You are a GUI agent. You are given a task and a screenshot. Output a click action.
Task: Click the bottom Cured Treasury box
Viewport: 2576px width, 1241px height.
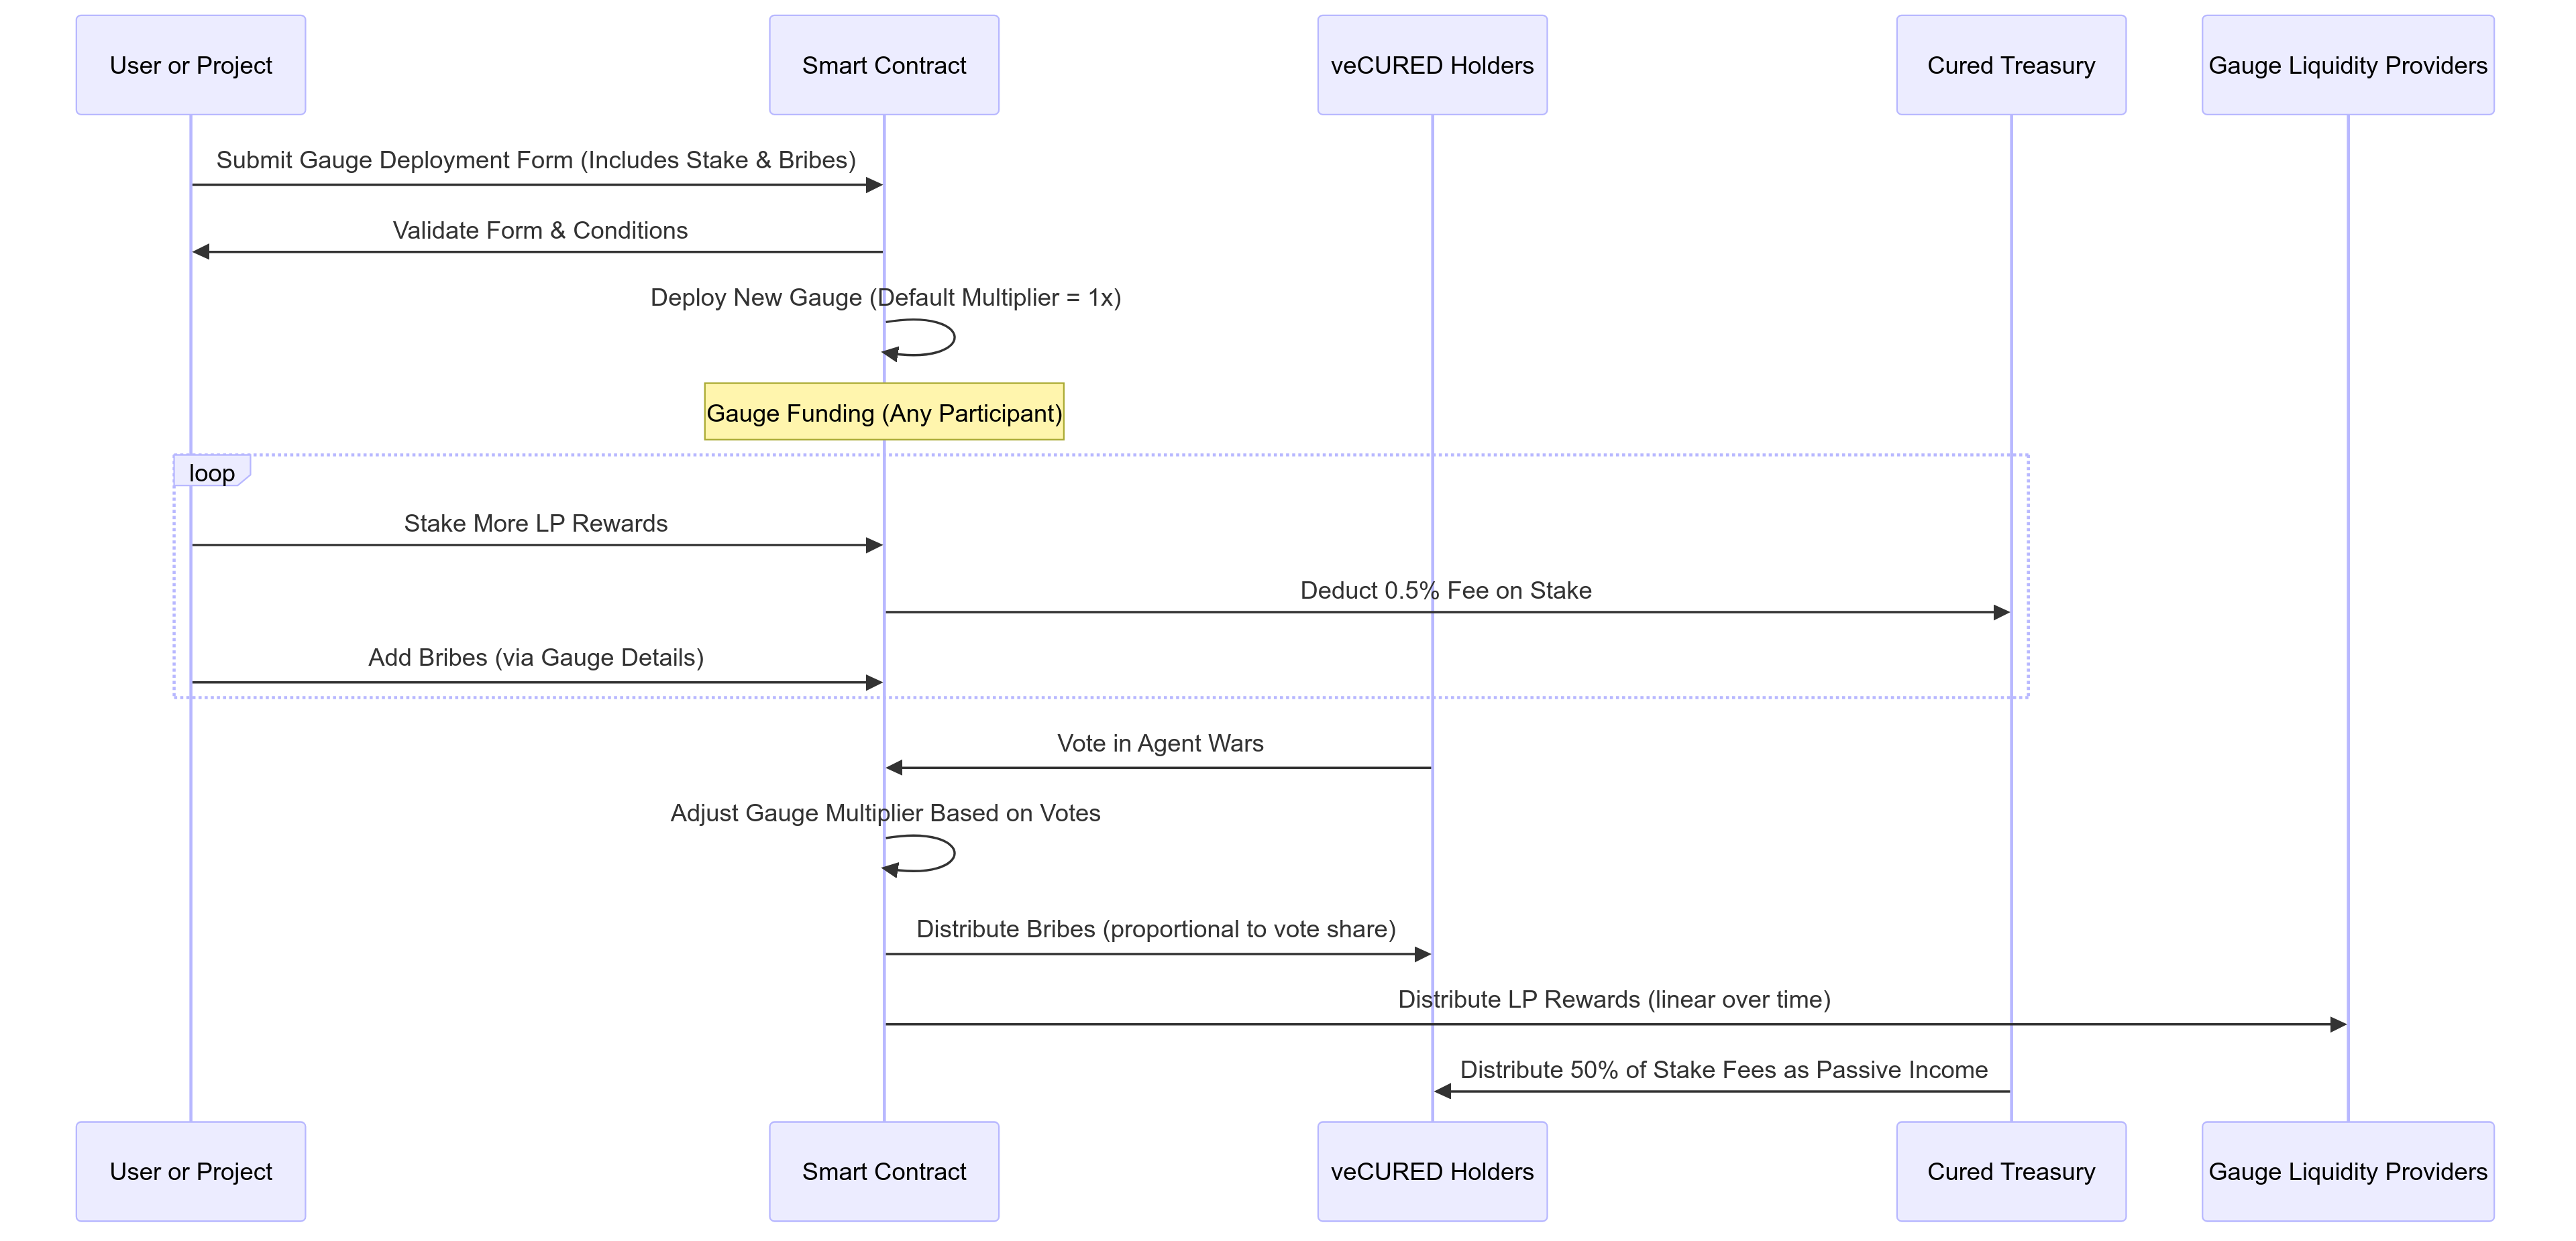point(2010,1171)
